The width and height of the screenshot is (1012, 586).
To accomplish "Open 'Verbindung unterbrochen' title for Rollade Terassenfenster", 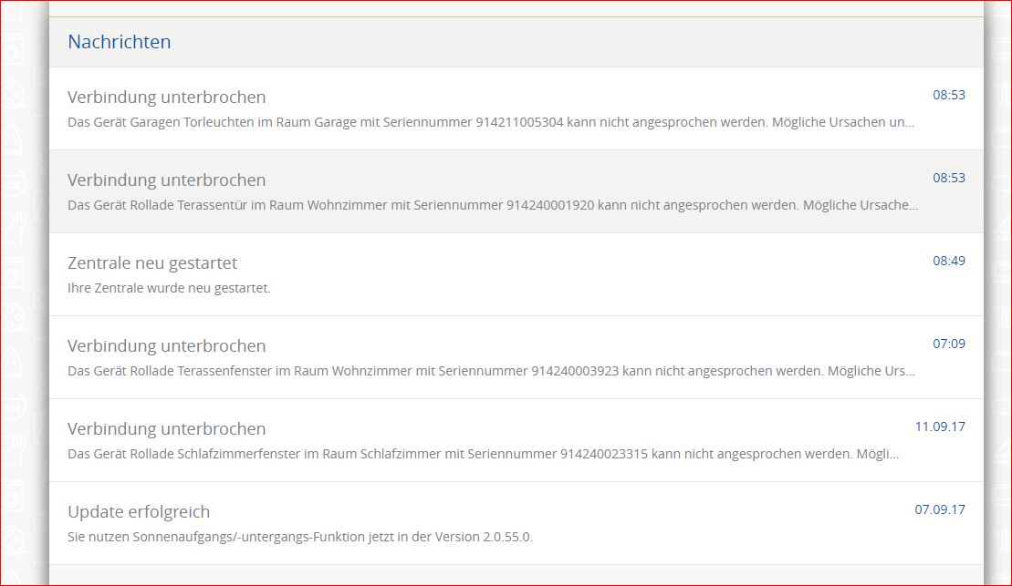I will [x=166, y=346].
